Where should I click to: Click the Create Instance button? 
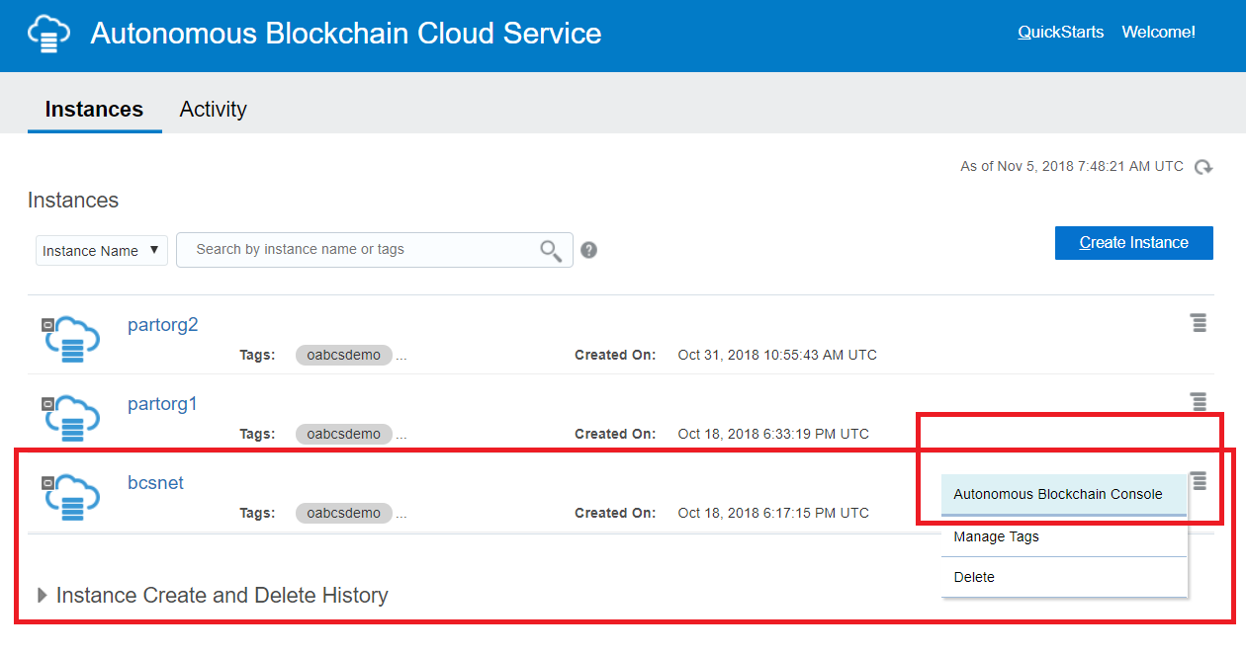pos(1134,243)
